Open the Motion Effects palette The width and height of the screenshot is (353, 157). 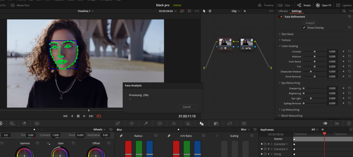[37, 123]
